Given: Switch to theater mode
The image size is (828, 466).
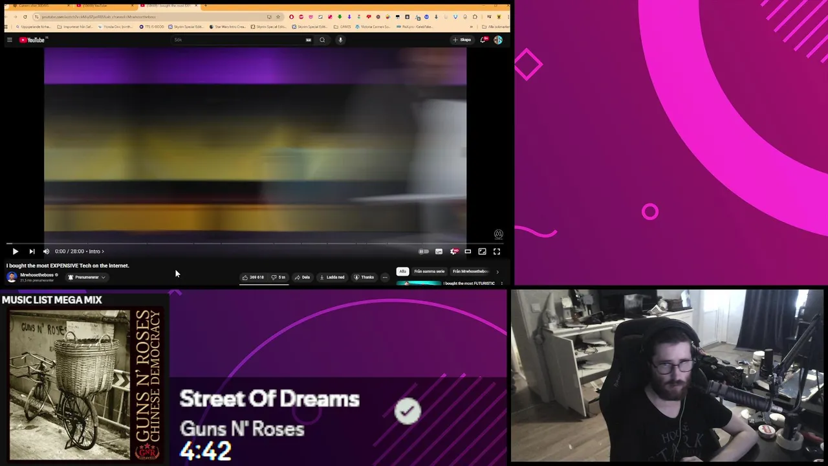Looking at the screenshot, I should (x=482, y=251).
